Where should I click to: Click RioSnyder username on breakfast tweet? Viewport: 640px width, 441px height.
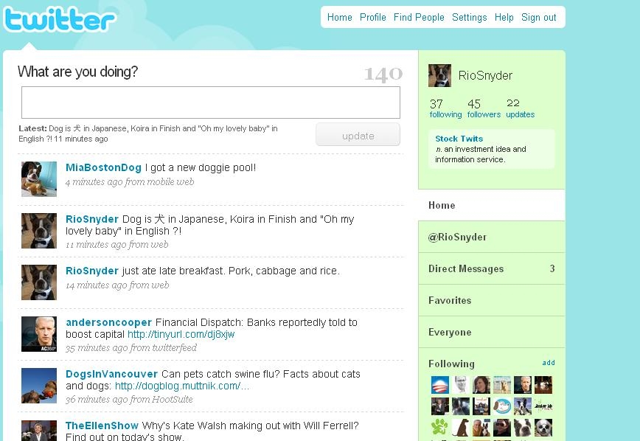pyautogui.click(x=92, y=271)
